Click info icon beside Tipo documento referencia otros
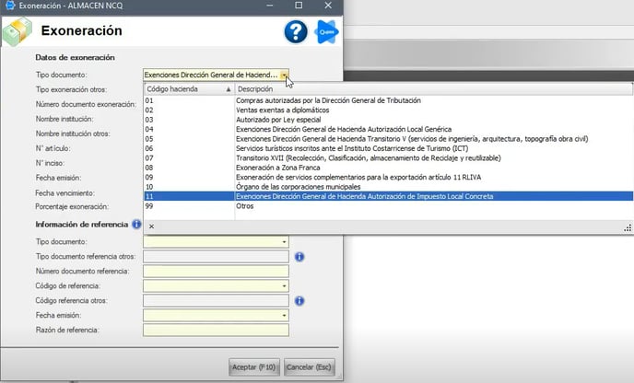 pos(299,257)
